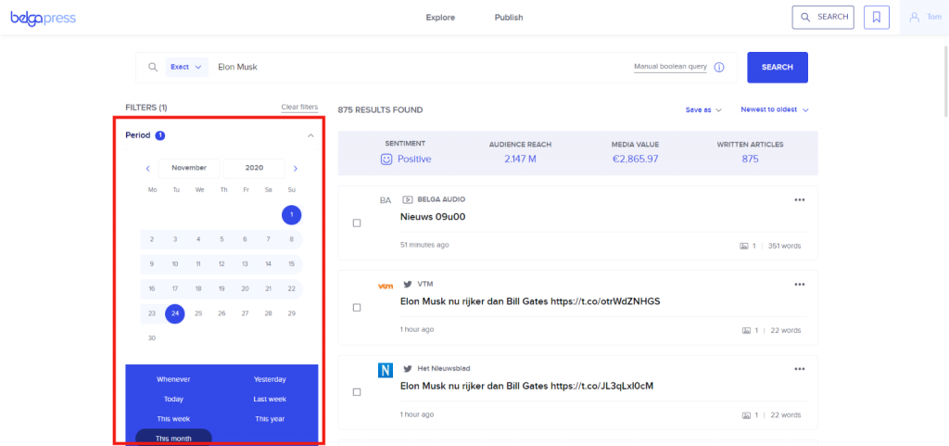Viewport: 949px width, 446px height.
Task: Select This week period preset
Action: pos(173,419)
